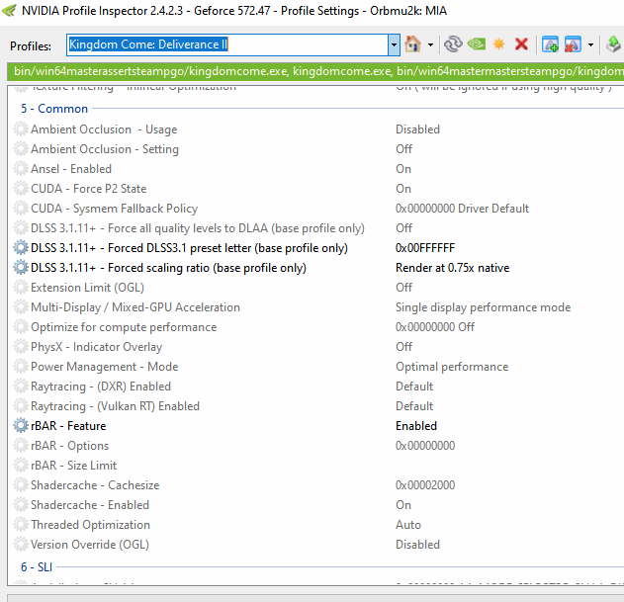624x602 pixels.
Task: Click the NVIDIA Profile Inspector title bar icon
Action: click(x=9, y=10)
